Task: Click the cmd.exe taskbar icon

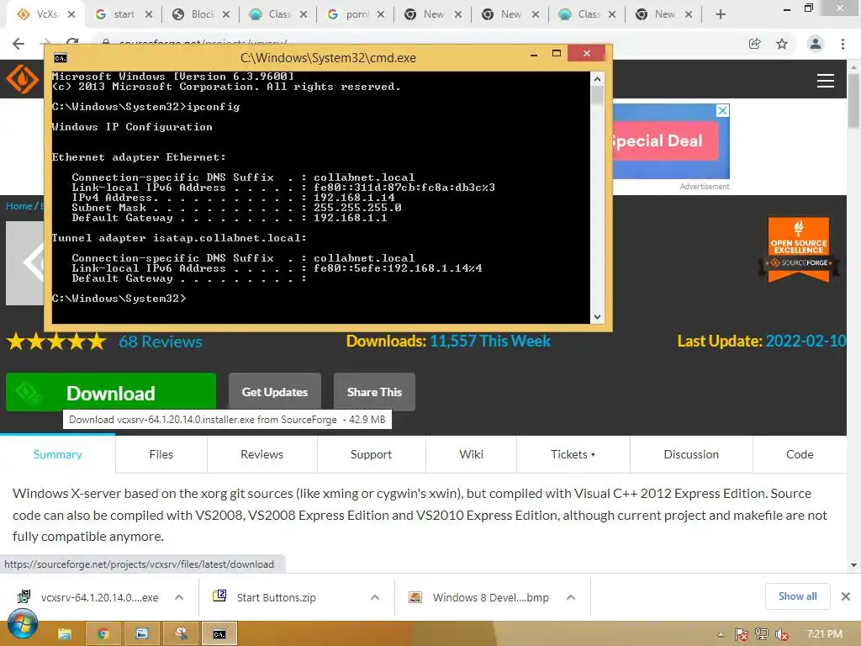Action: pyautogui.click(x=219, y=634)
